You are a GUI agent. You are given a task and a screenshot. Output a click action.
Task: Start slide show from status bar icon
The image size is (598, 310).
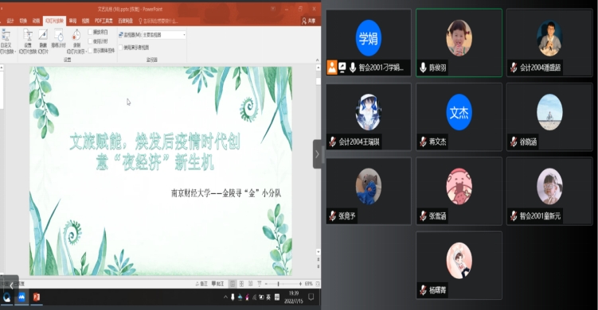coord(260,284)
